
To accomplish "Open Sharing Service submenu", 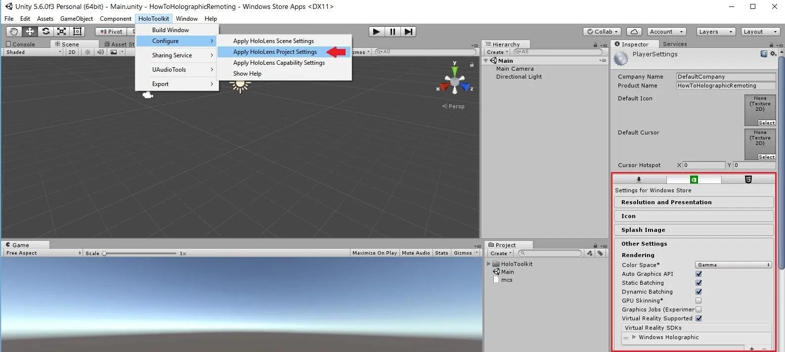I will 176,55.
